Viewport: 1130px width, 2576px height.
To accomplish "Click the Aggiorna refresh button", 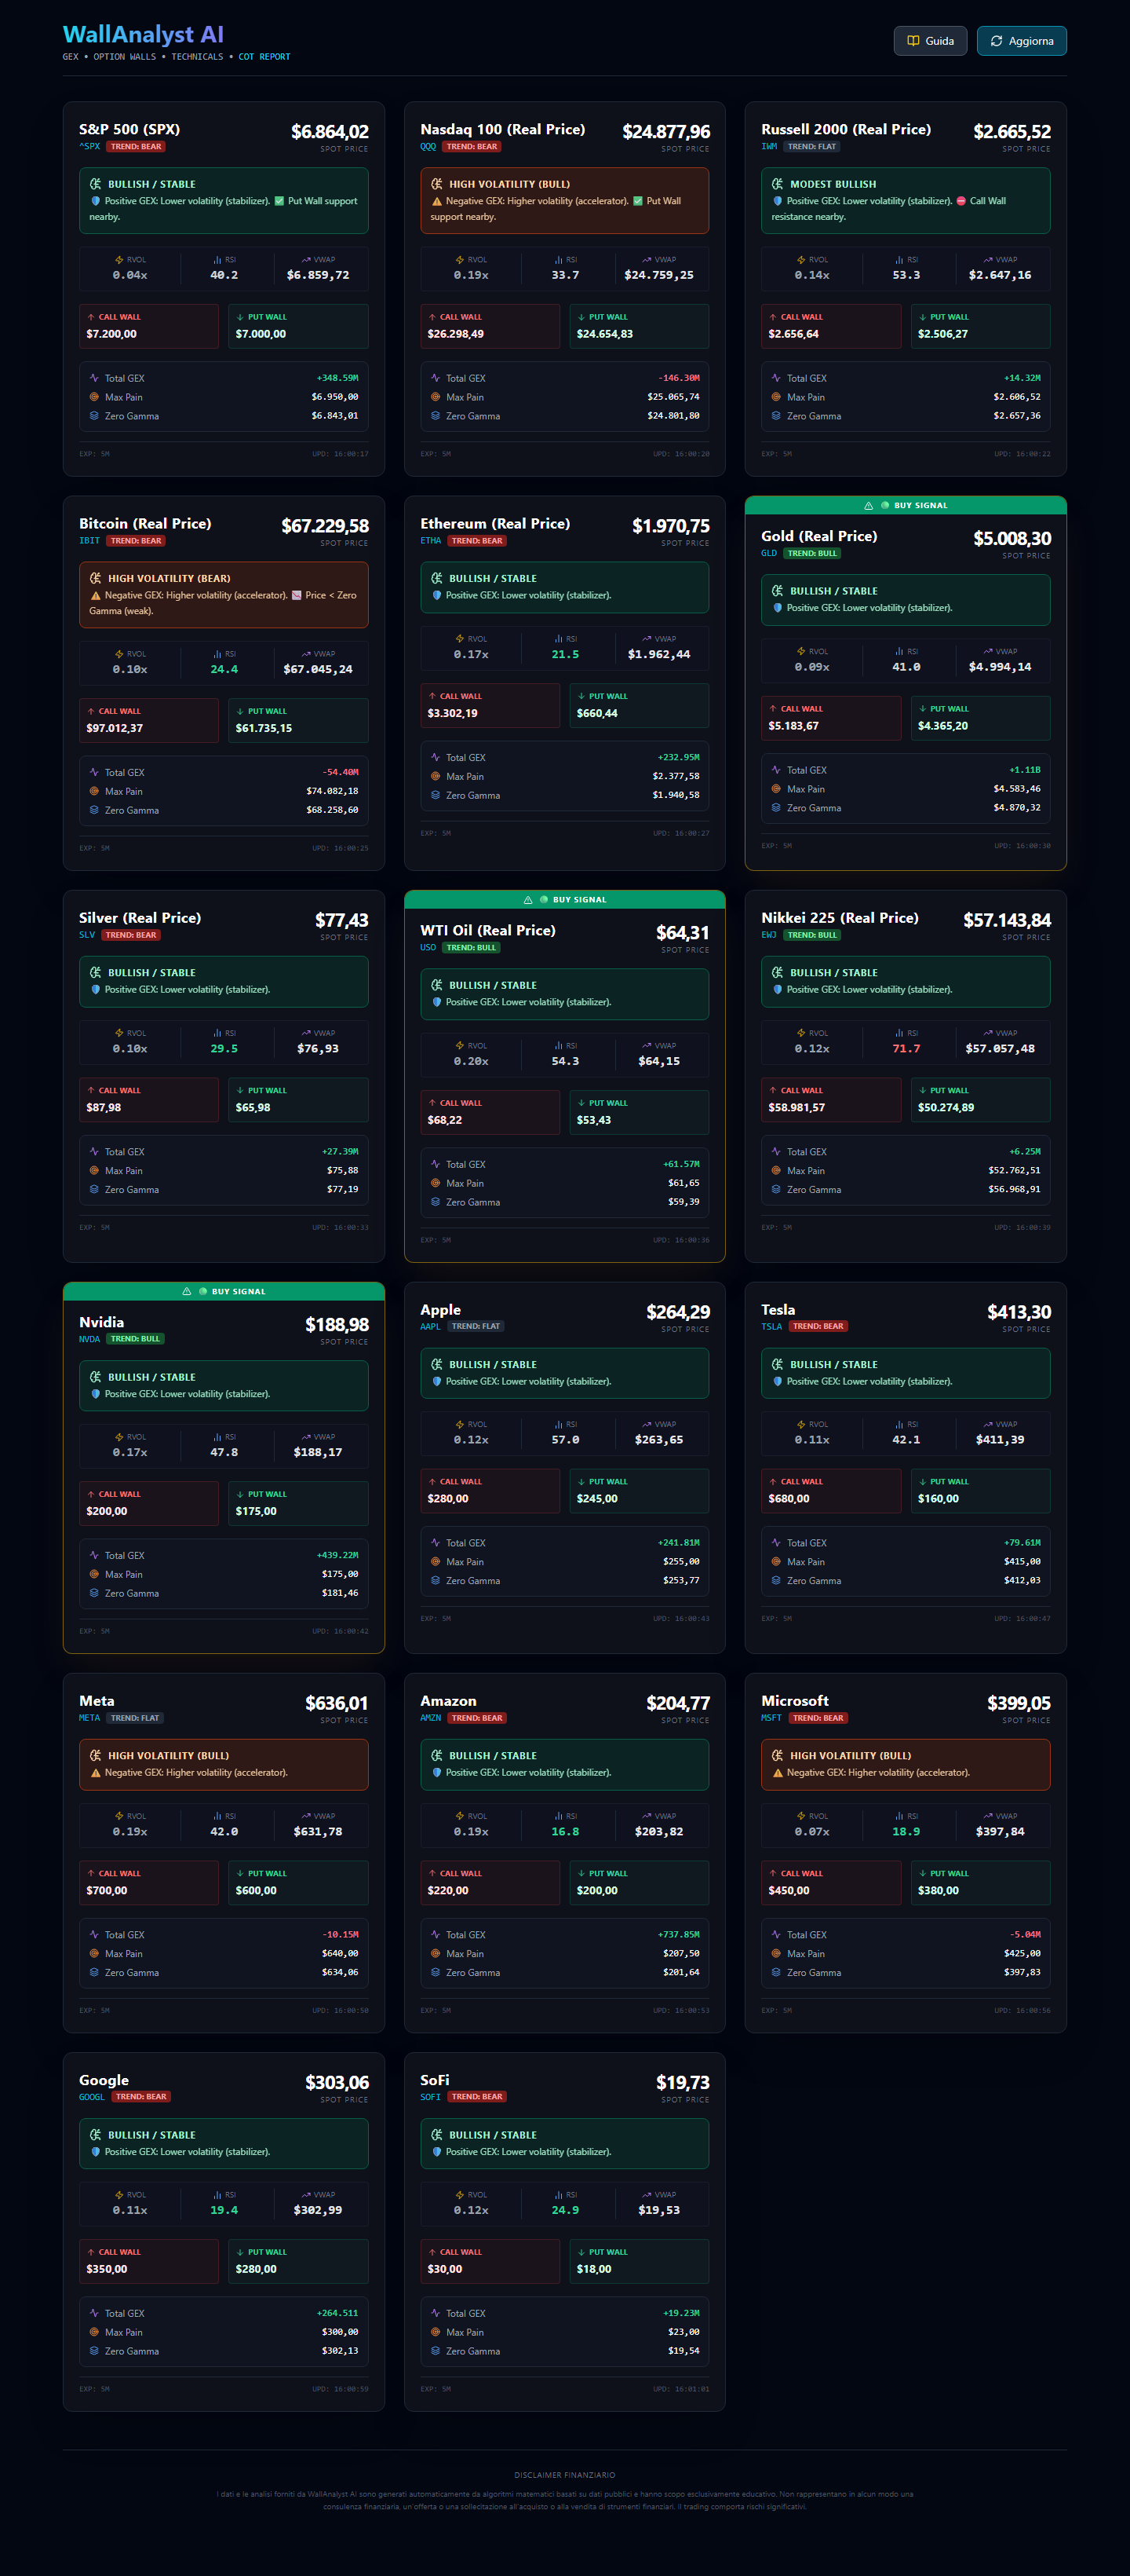I will (1021, 41).
